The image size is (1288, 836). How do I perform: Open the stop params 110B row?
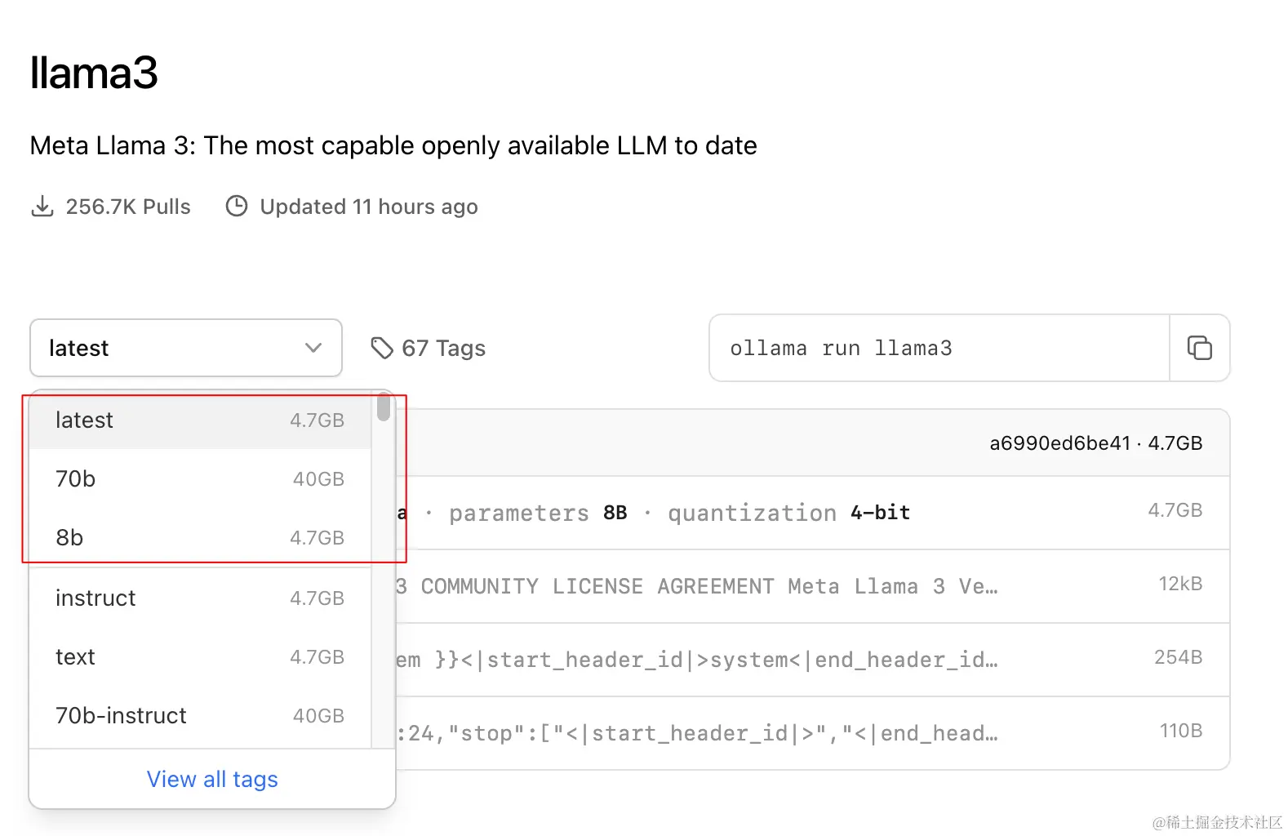click(813, 733)
